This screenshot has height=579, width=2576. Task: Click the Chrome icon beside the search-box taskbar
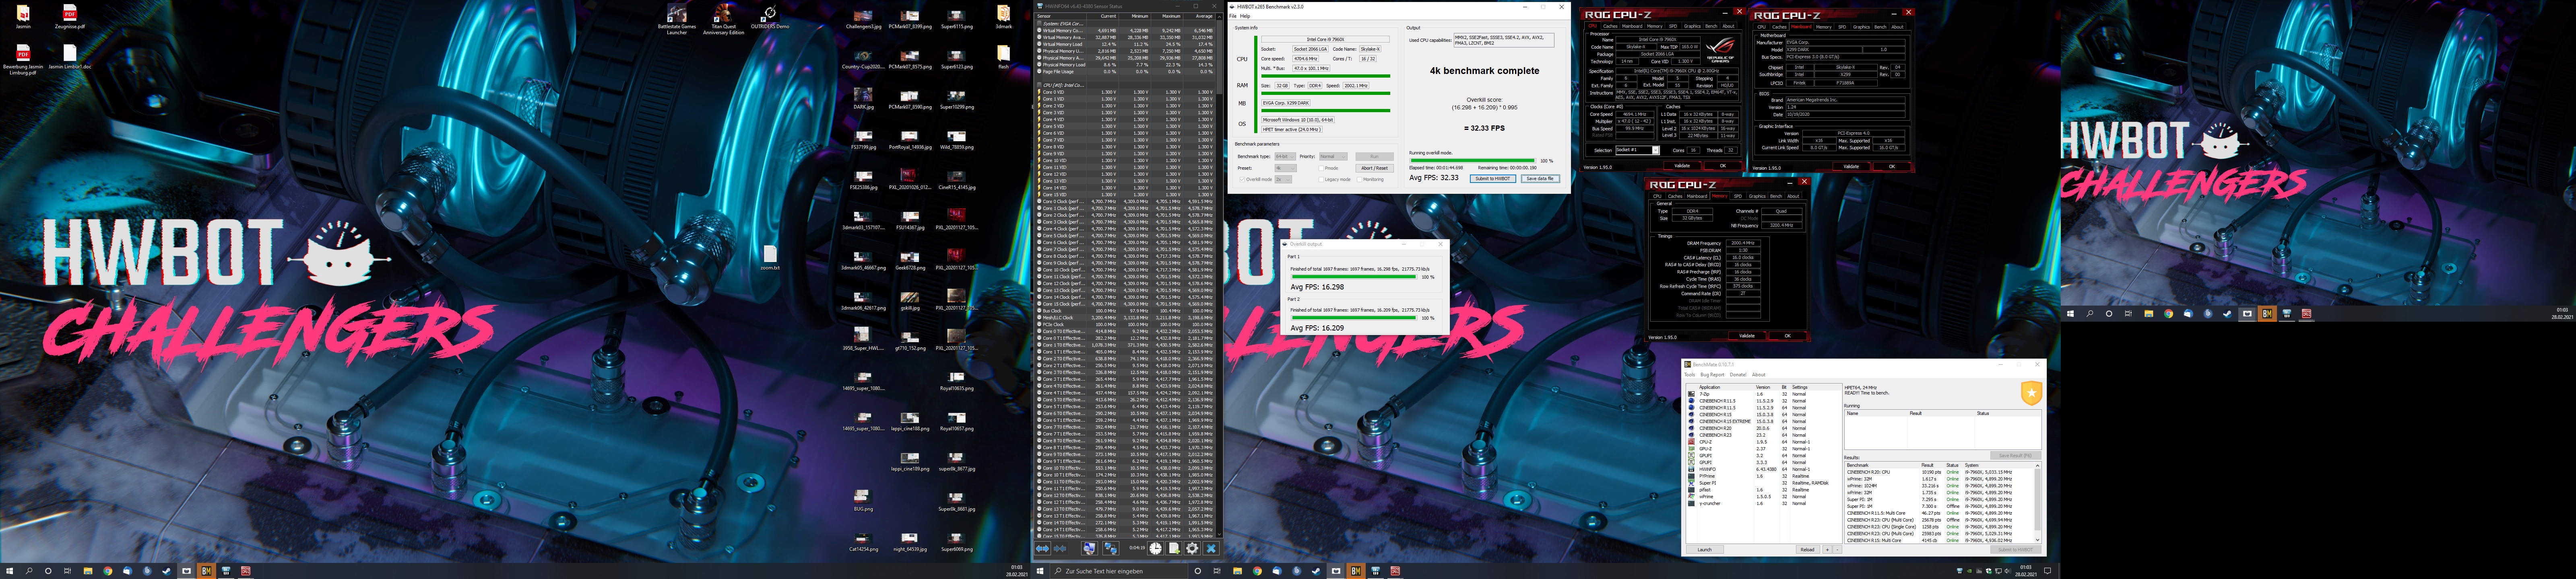tap(1258, 571)
